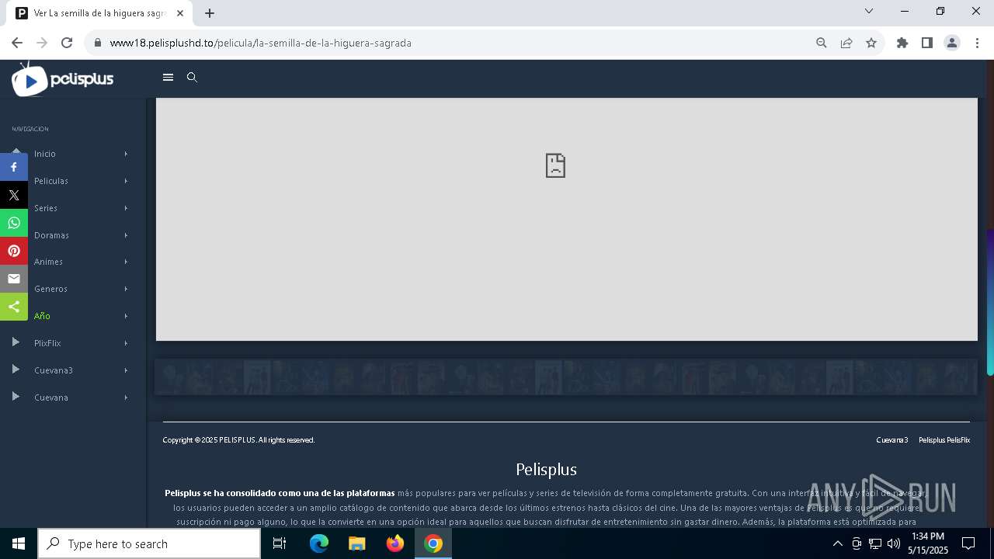Click the Windows search box
Screen dimensions: 994x559
click(x=149, y=543)
